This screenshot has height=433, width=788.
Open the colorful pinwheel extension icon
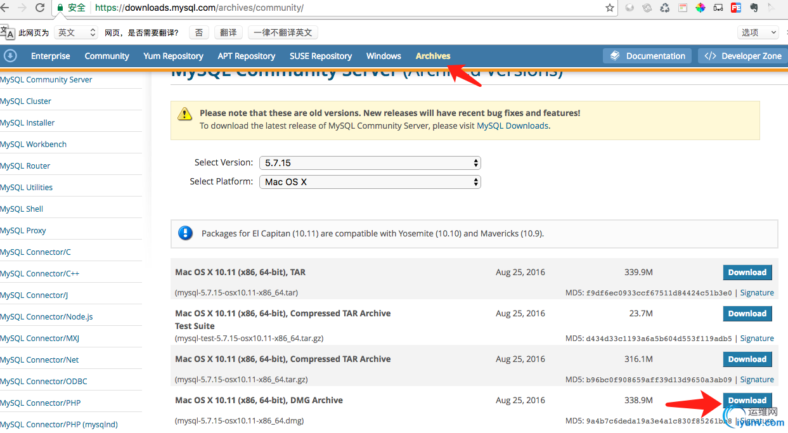701,8
